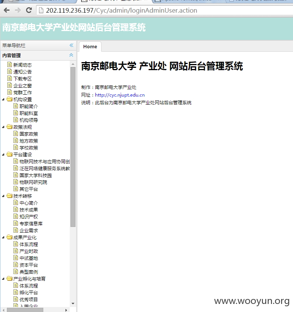Open 物联网研究院 tree item
Image resolution: width=293 pixels, height=312 pixels.
pos(33,182)
